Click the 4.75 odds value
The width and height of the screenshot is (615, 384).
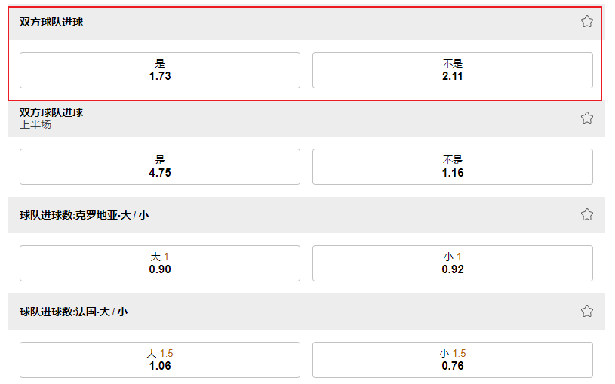pos(160,173)
